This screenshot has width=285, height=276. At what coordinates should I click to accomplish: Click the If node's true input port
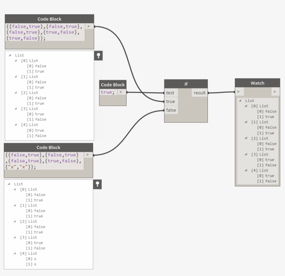point(171,101)
